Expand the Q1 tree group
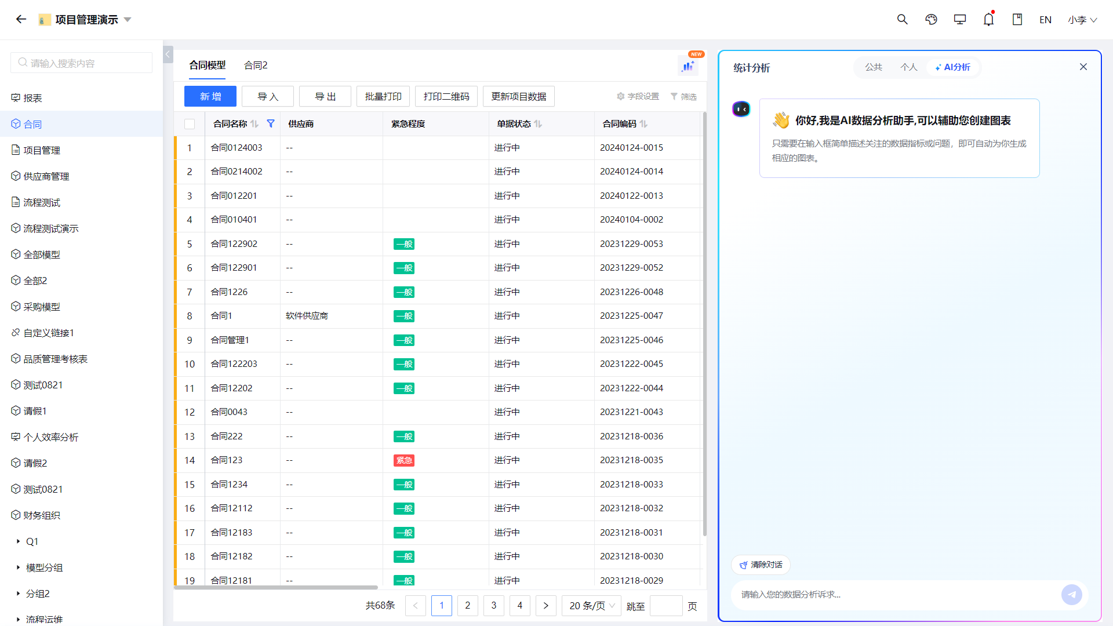This screenshot has width=1113, height=626. (x=18, y=541)
